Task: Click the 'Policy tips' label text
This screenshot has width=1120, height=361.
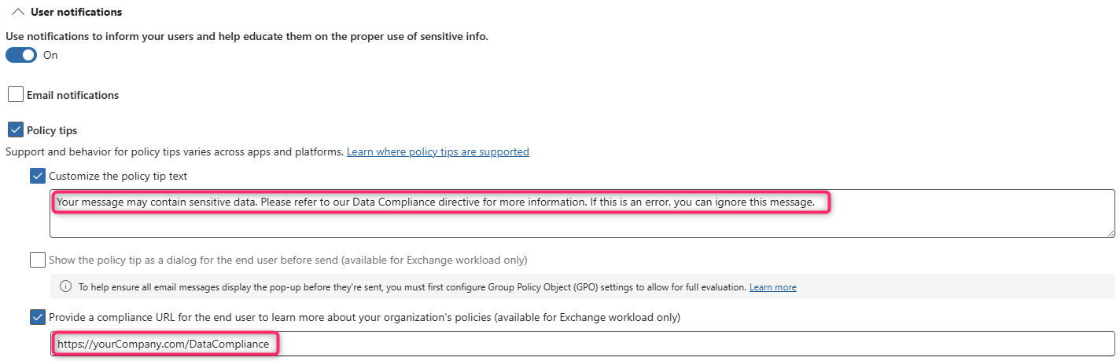Action: tap(52, 130)
